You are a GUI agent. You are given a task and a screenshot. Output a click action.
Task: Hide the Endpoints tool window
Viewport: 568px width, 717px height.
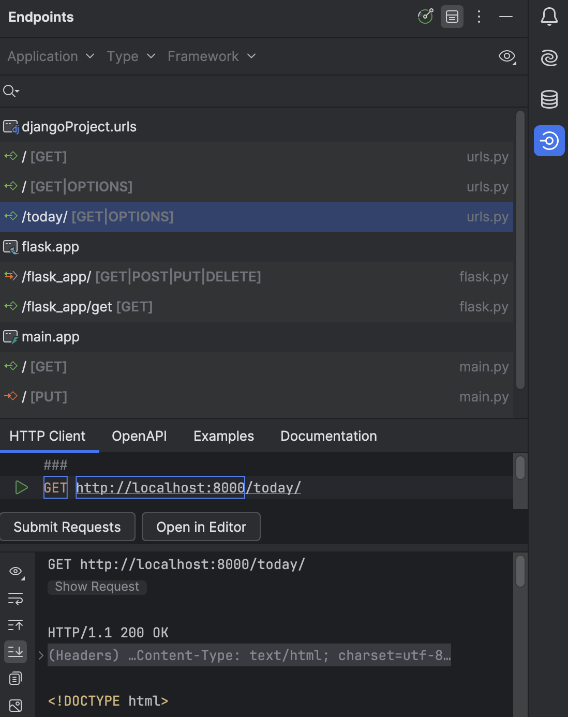506,17
